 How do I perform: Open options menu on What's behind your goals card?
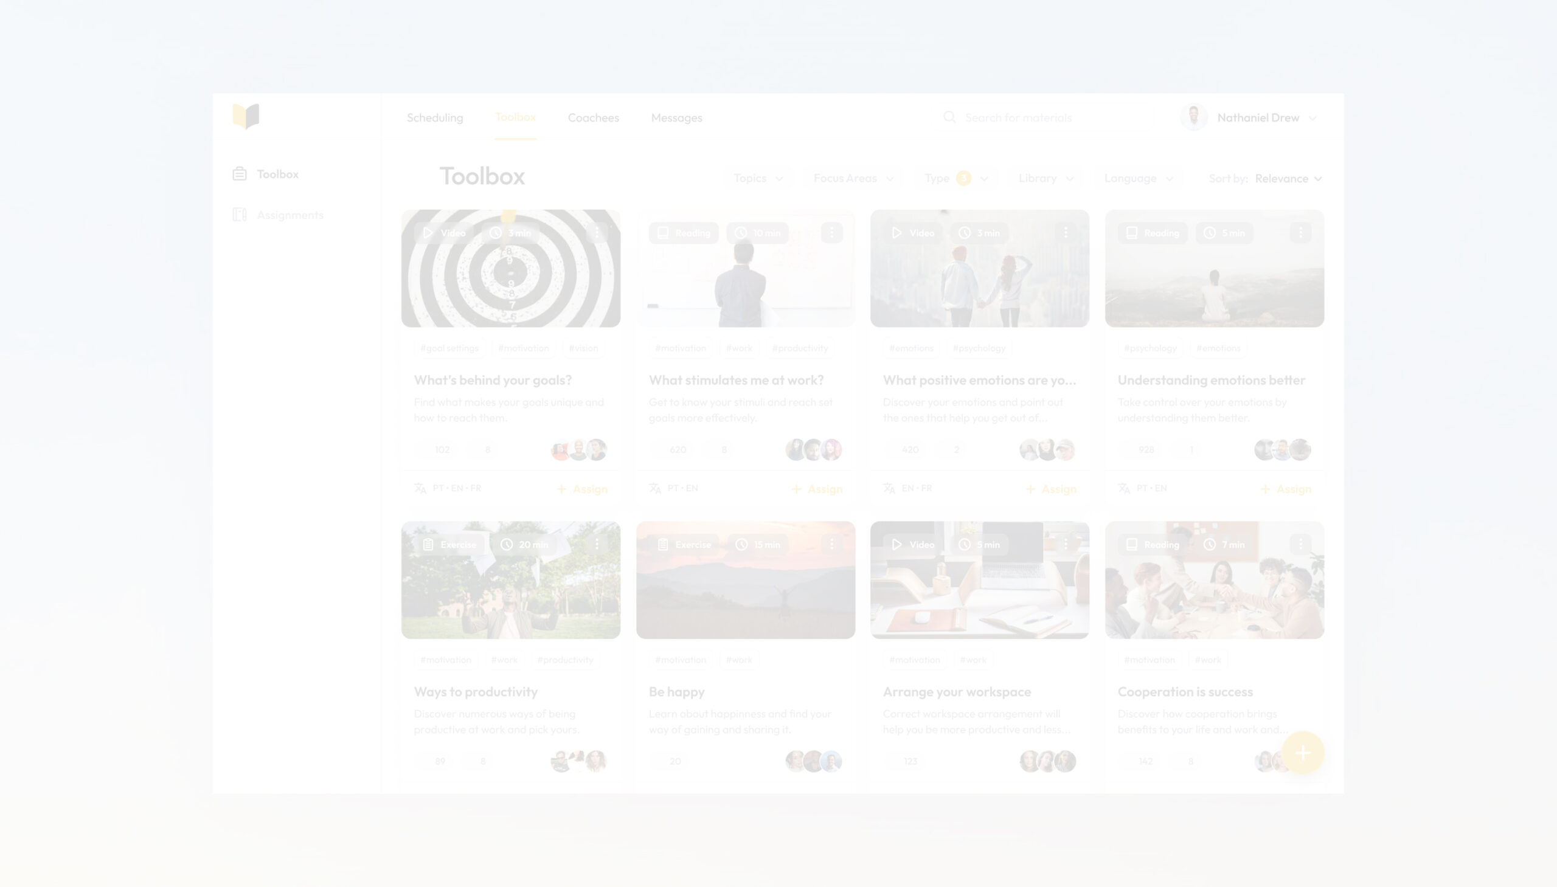coord(597,233)
